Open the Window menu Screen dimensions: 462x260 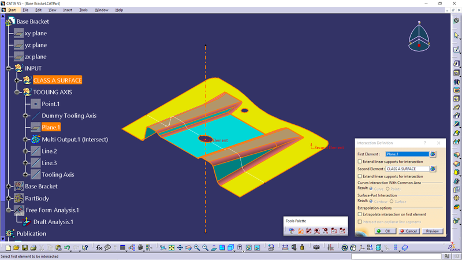tap(102, 10)
